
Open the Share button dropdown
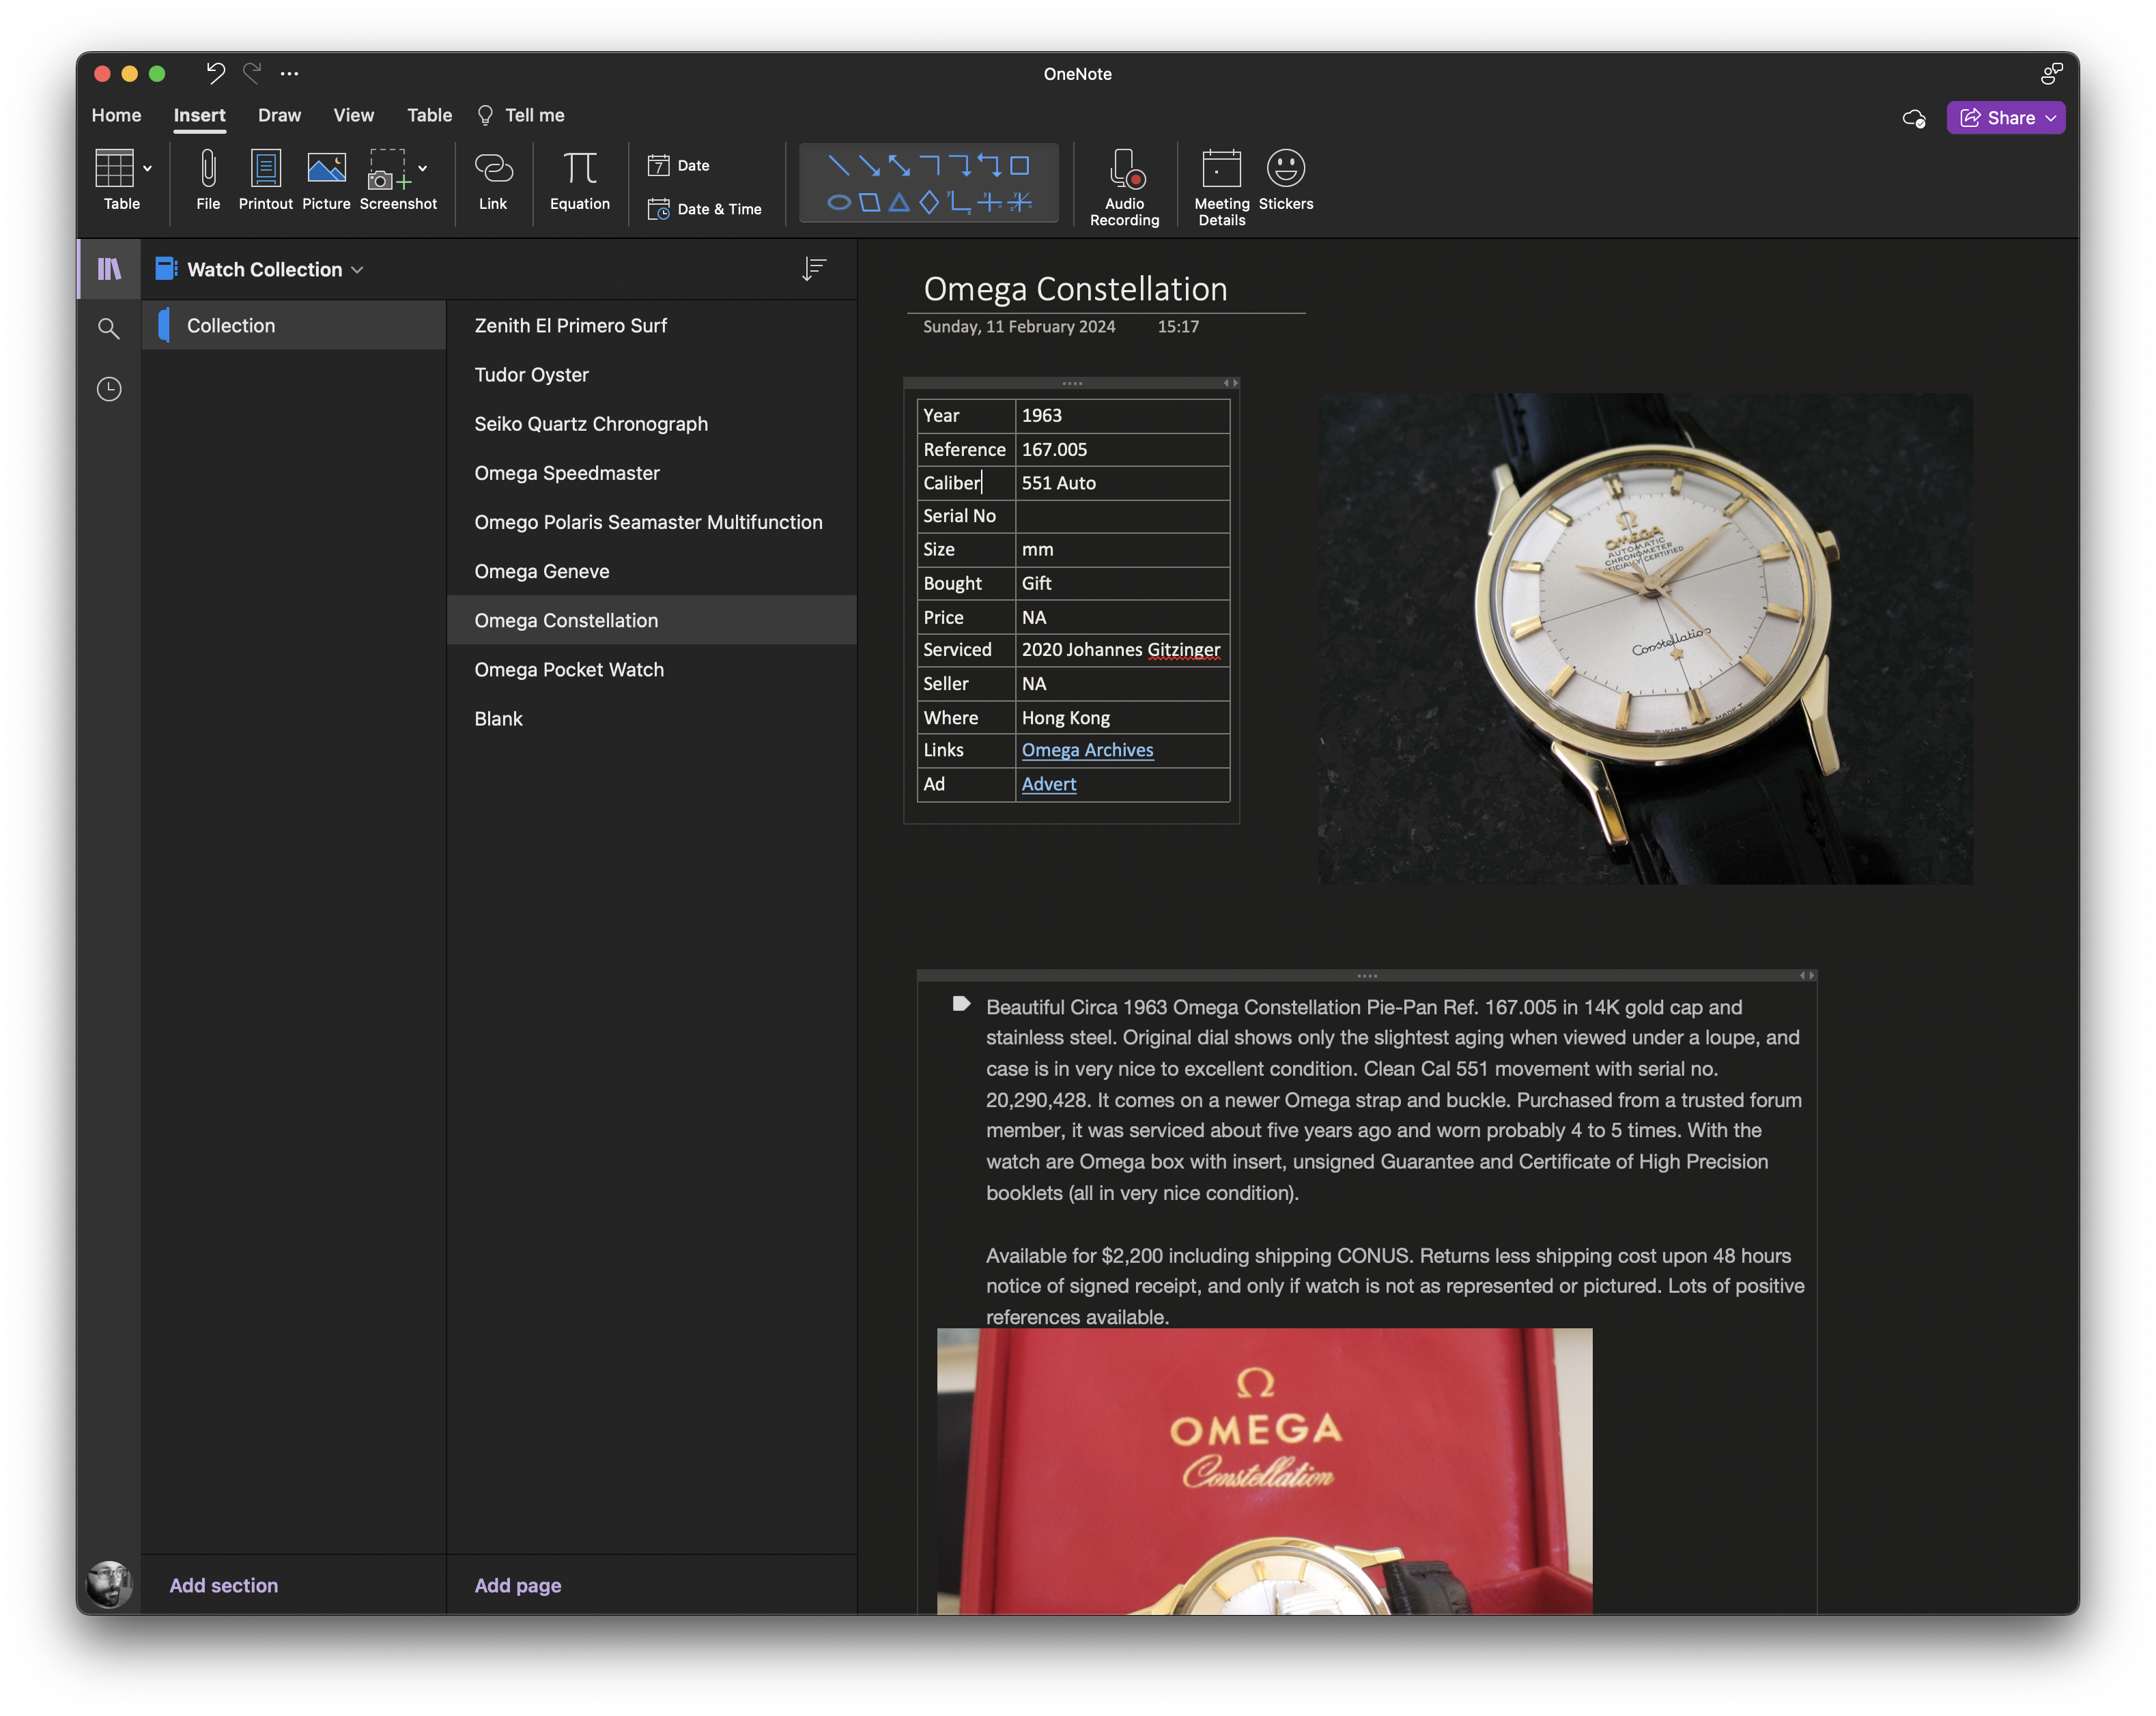pos(2051,118)
